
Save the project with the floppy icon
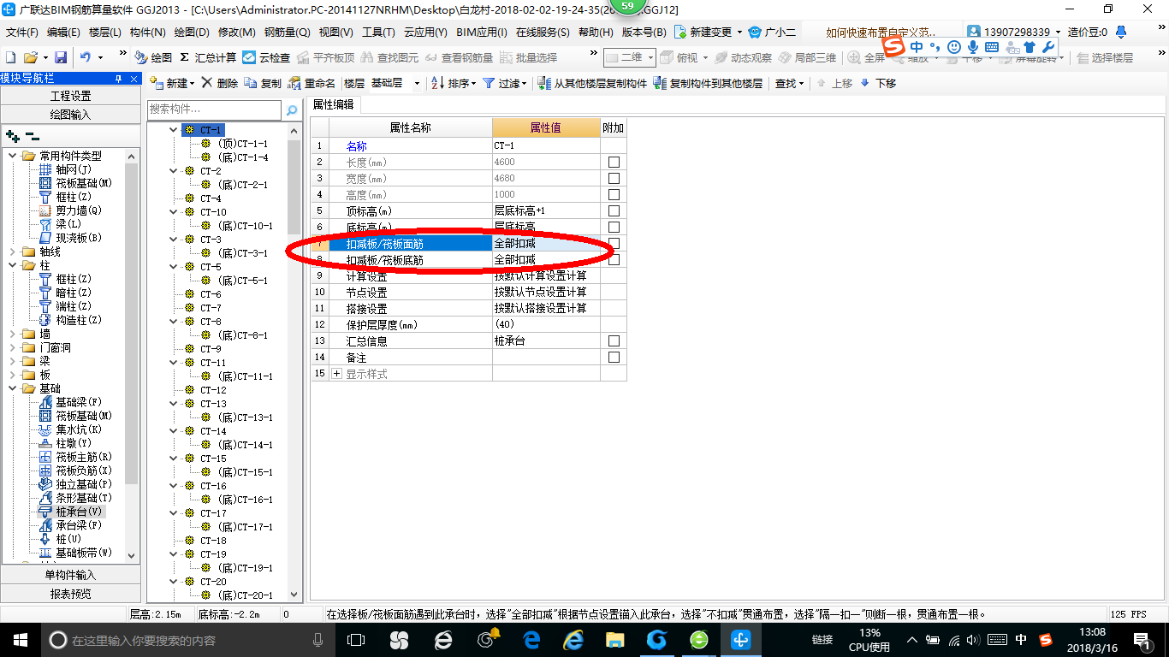(x=61, y=57)
